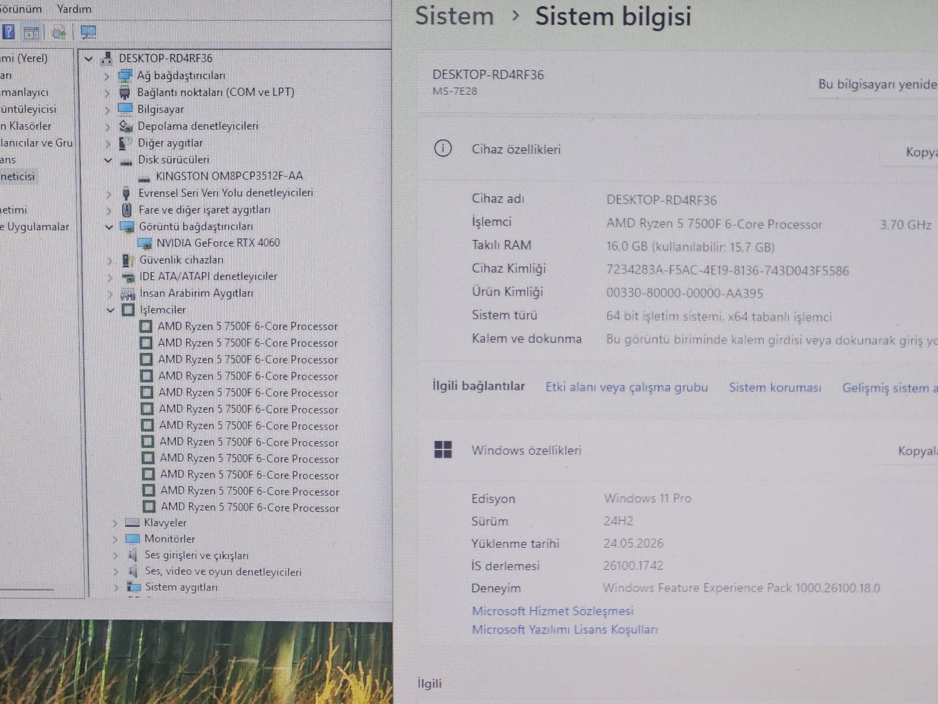Screen dimensions: 938x704
Task: Expand the Klavyeler node
Action: click(x=115, y=523)
